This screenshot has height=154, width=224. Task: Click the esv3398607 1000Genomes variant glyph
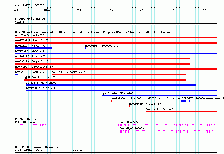tap(183, 101)
